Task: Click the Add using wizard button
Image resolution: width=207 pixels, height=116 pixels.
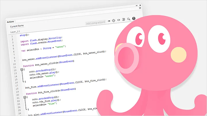Action: point(95,23)
